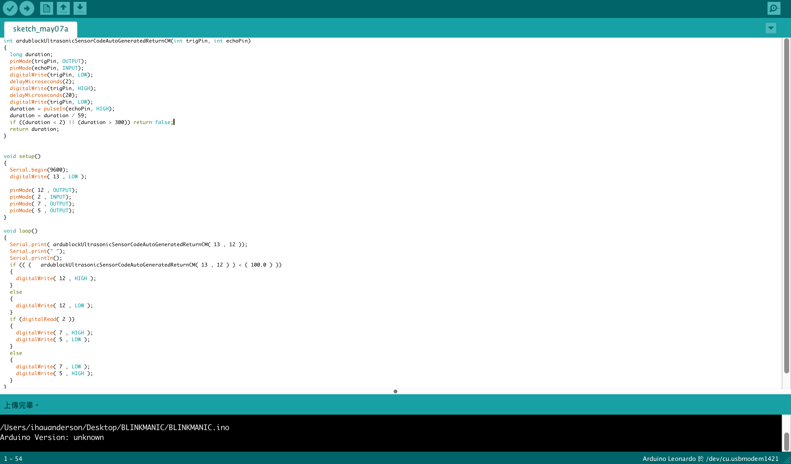
Task: Click 'pinMode( 7 , OUTPUT);' line
Action: coord(42,204)
